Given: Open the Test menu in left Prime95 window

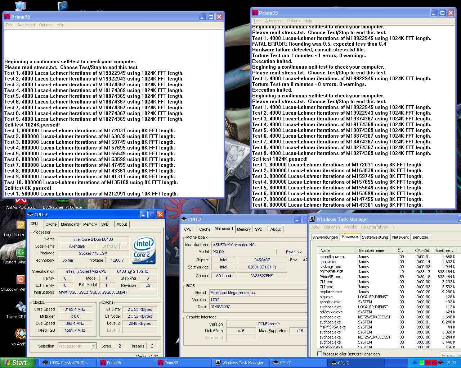Looking at the screenshot, I should pyautogui.click(x=9, y=25).
